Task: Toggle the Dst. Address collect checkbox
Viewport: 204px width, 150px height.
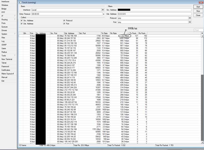Action: click(x=22, y=24)
